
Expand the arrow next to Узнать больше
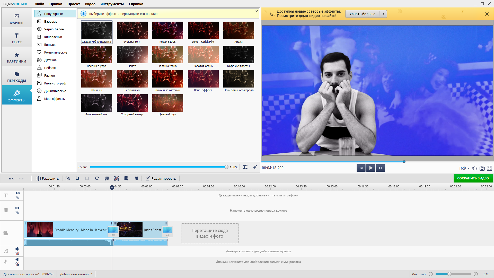pyautogui.click(x=383, y=14)
